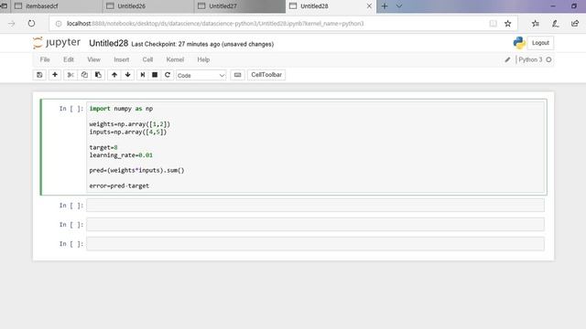Click the learning_rate=0.01 line
Image resolution: width=586 pixels, height=329 pixels.
[x=121, y=155]
